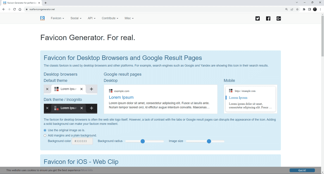This screenshot has height=174, width=324.
Task: Expand the API dropdown menu
Action: point(91,18)
